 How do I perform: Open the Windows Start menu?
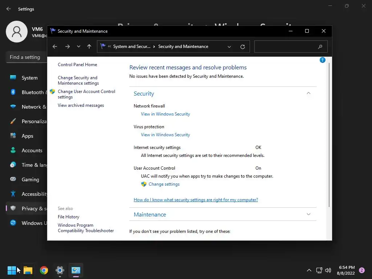coord(12,270)
